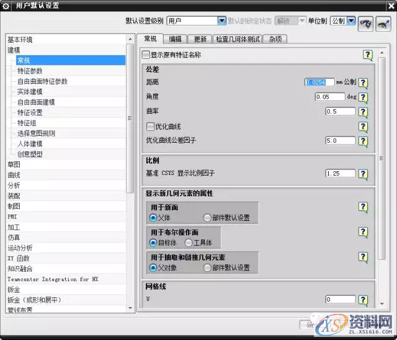Select 父体 radio for 用于新面
The image size is (397, 340).
153,218
